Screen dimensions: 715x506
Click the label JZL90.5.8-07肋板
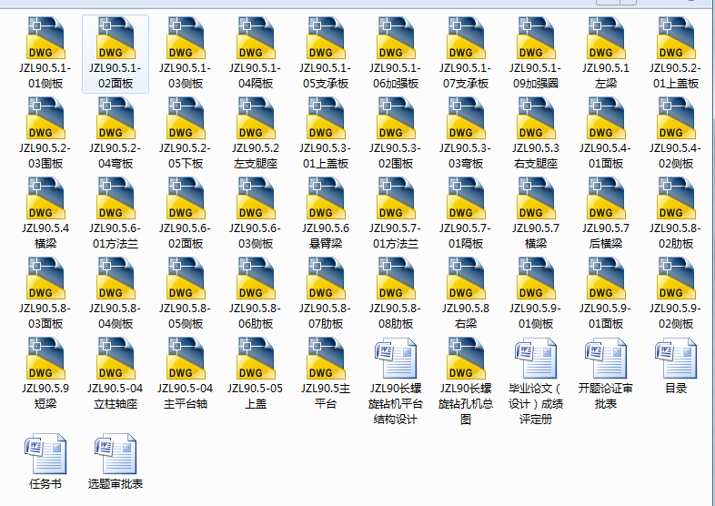326,316
